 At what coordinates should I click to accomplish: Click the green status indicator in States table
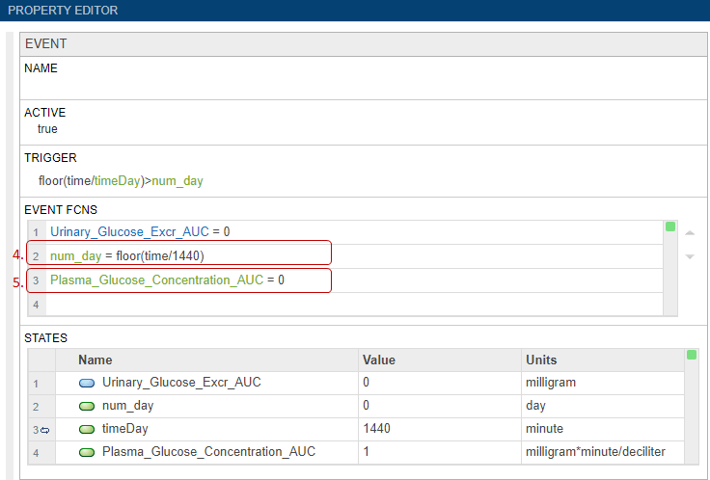coord(690,356)
